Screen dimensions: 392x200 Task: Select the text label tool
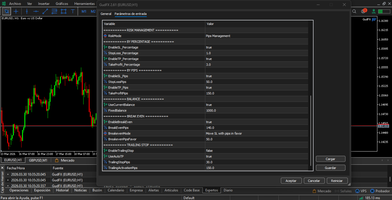[73, 11]
